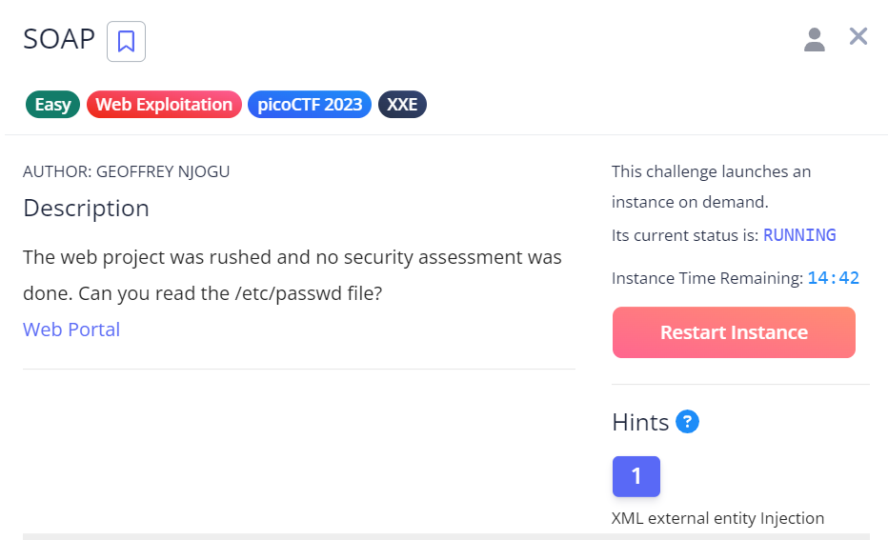Click the challenge description paragraph

(292, 275)
